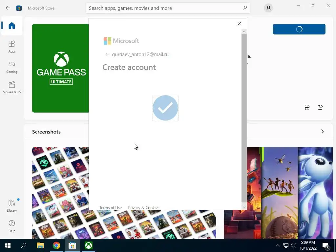Click the gift icon
Viewport: 336px width, 252px height.
tap(307, 107)
